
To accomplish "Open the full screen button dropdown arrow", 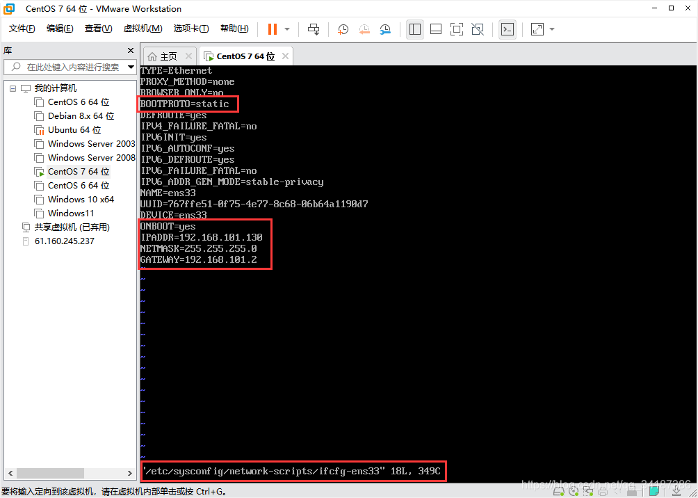I will 551,29.
